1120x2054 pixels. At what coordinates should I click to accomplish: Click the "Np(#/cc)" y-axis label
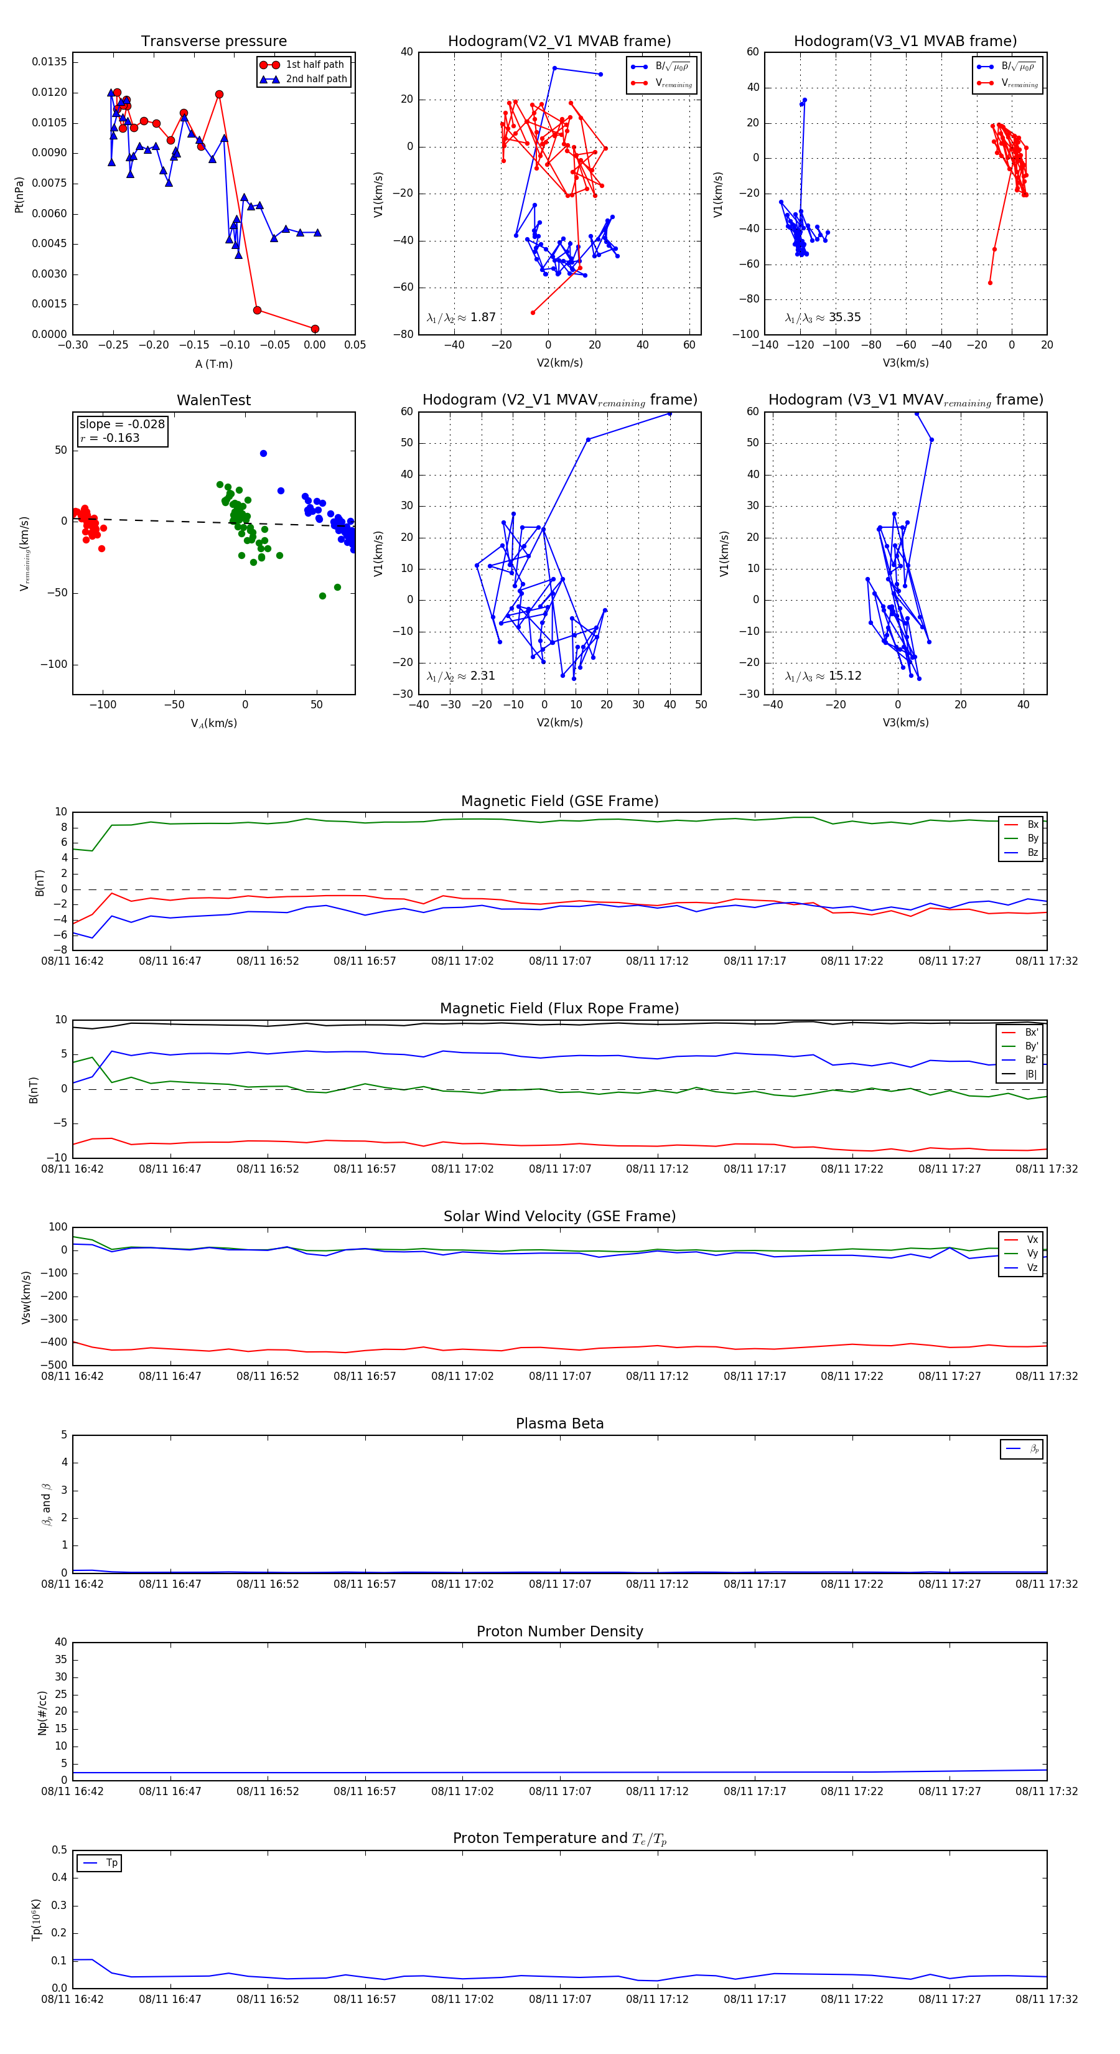pos(42,1713)
